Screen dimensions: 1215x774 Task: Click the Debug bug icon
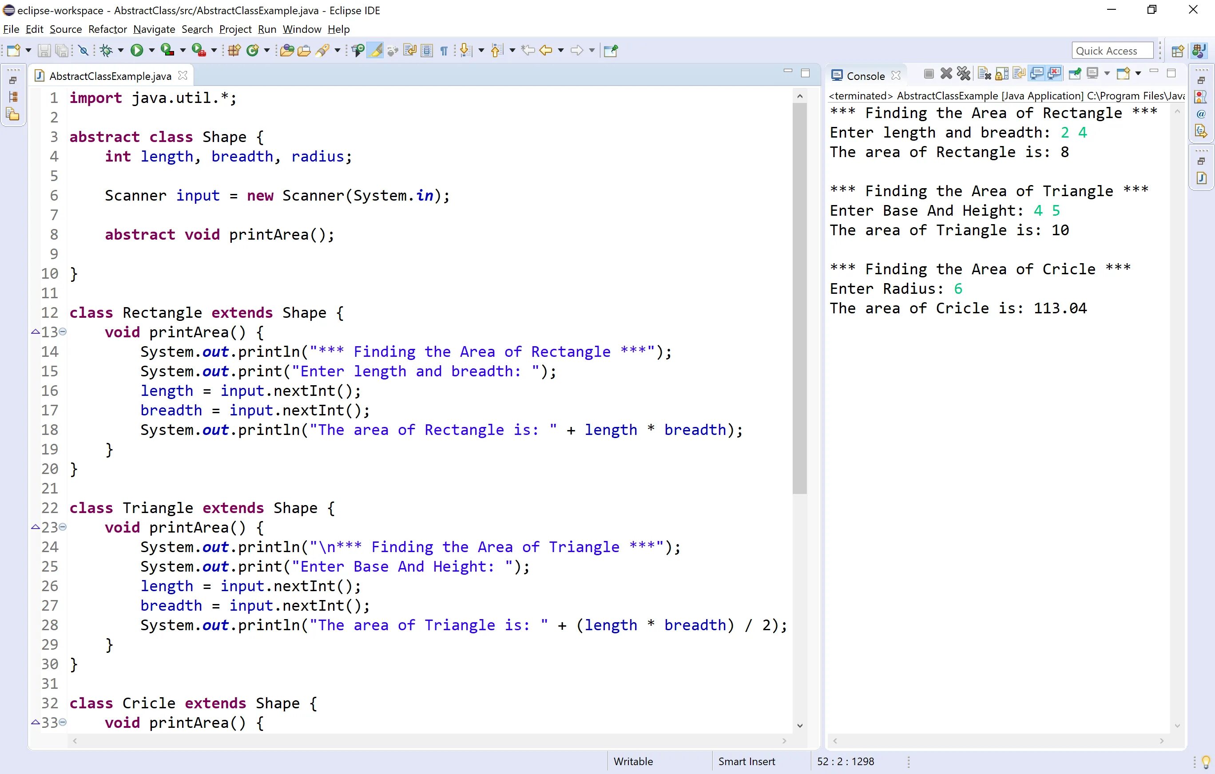click(x=106, y=51)
